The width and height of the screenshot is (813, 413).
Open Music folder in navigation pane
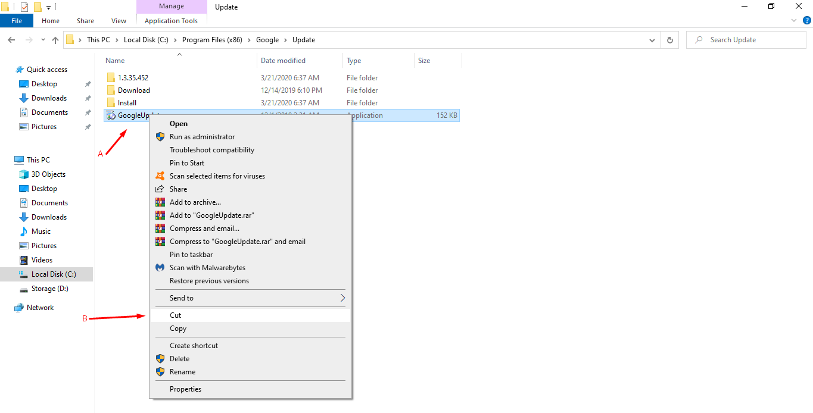[41, 231]
